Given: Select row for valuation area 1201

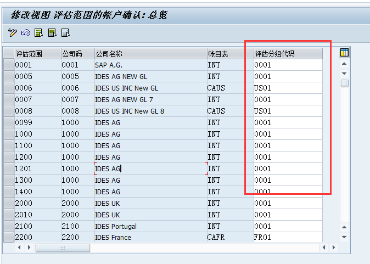Looking at the screenshot, I should (x=9, y=168).
